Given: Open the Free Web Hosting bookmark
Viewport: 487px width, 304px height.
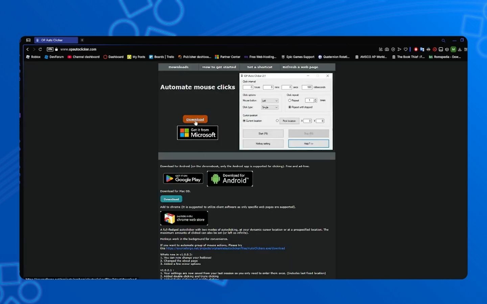Looking at the screenshot, I should pyautogui.click(x=260, y=57).
